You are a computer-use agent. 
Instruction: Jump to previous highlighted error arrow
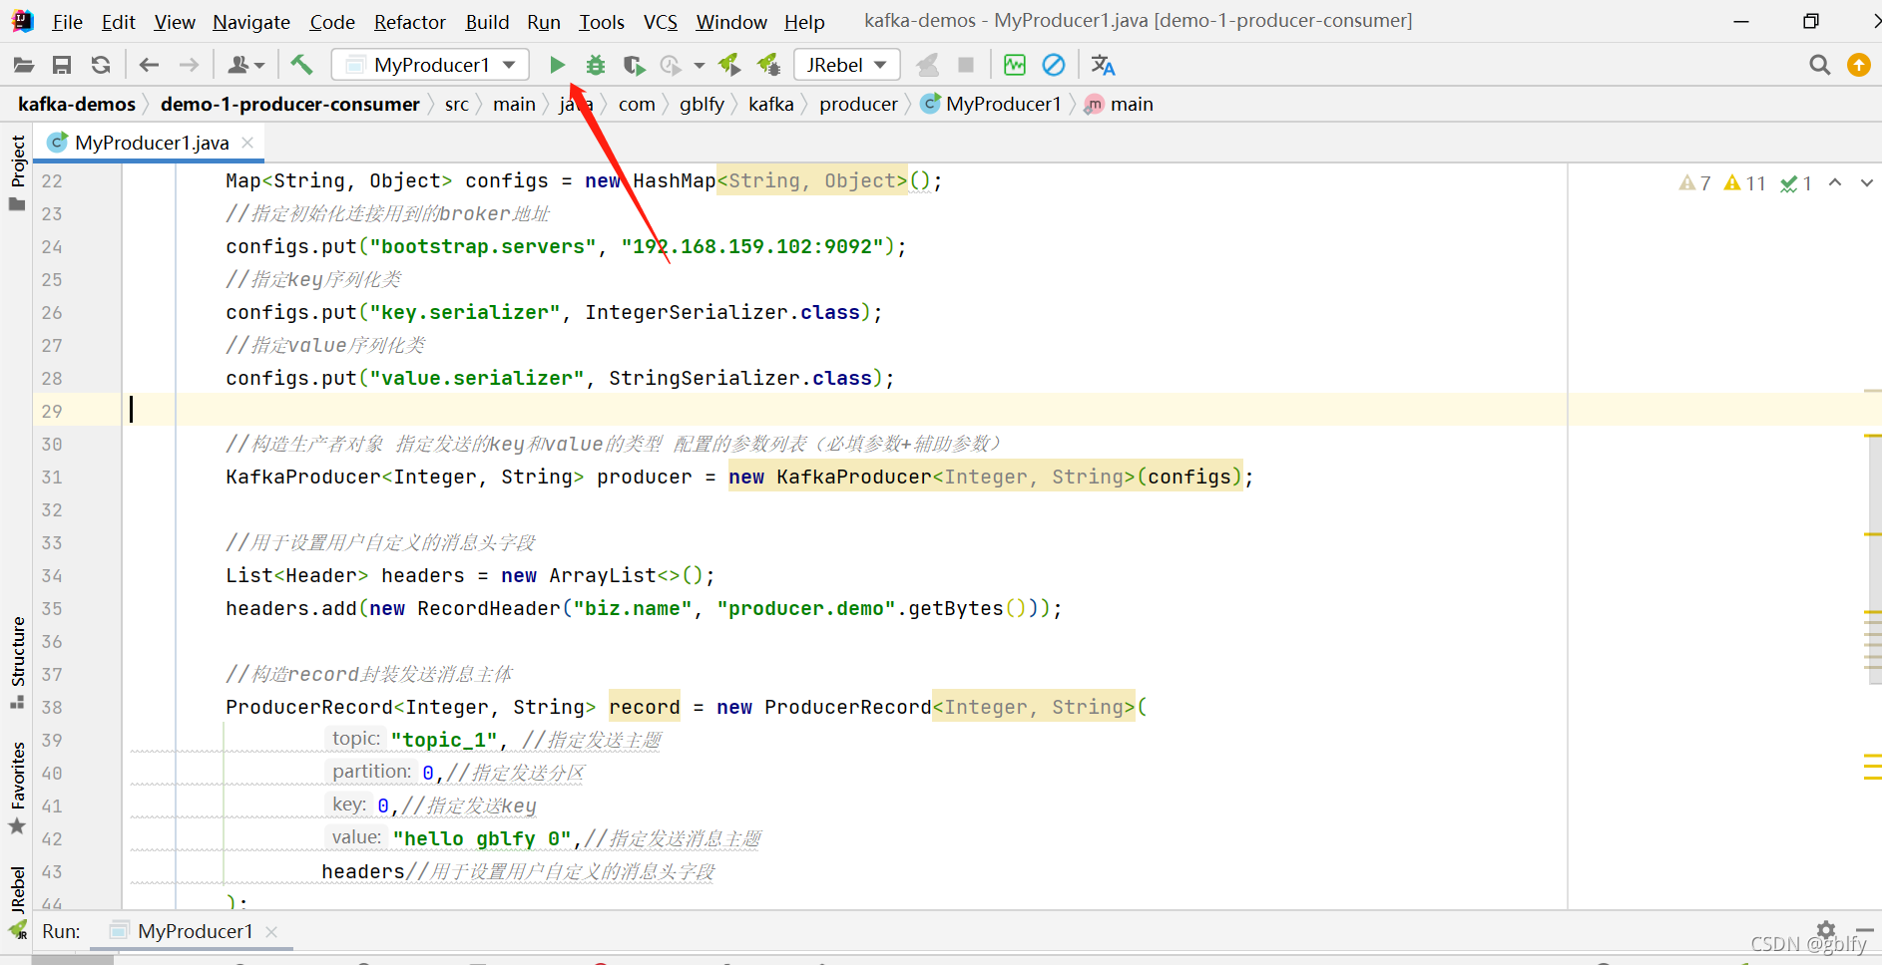tap(1835, 182)
